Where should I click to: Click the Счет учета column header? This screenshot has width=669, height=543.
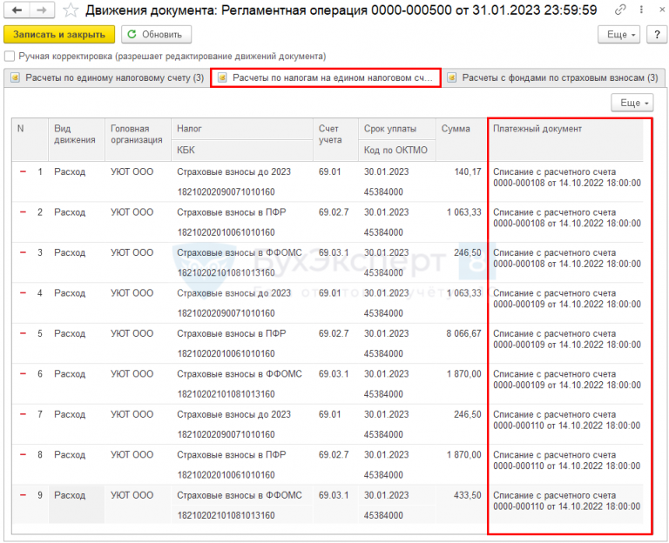pyautogui.click(x=335, y=140)
